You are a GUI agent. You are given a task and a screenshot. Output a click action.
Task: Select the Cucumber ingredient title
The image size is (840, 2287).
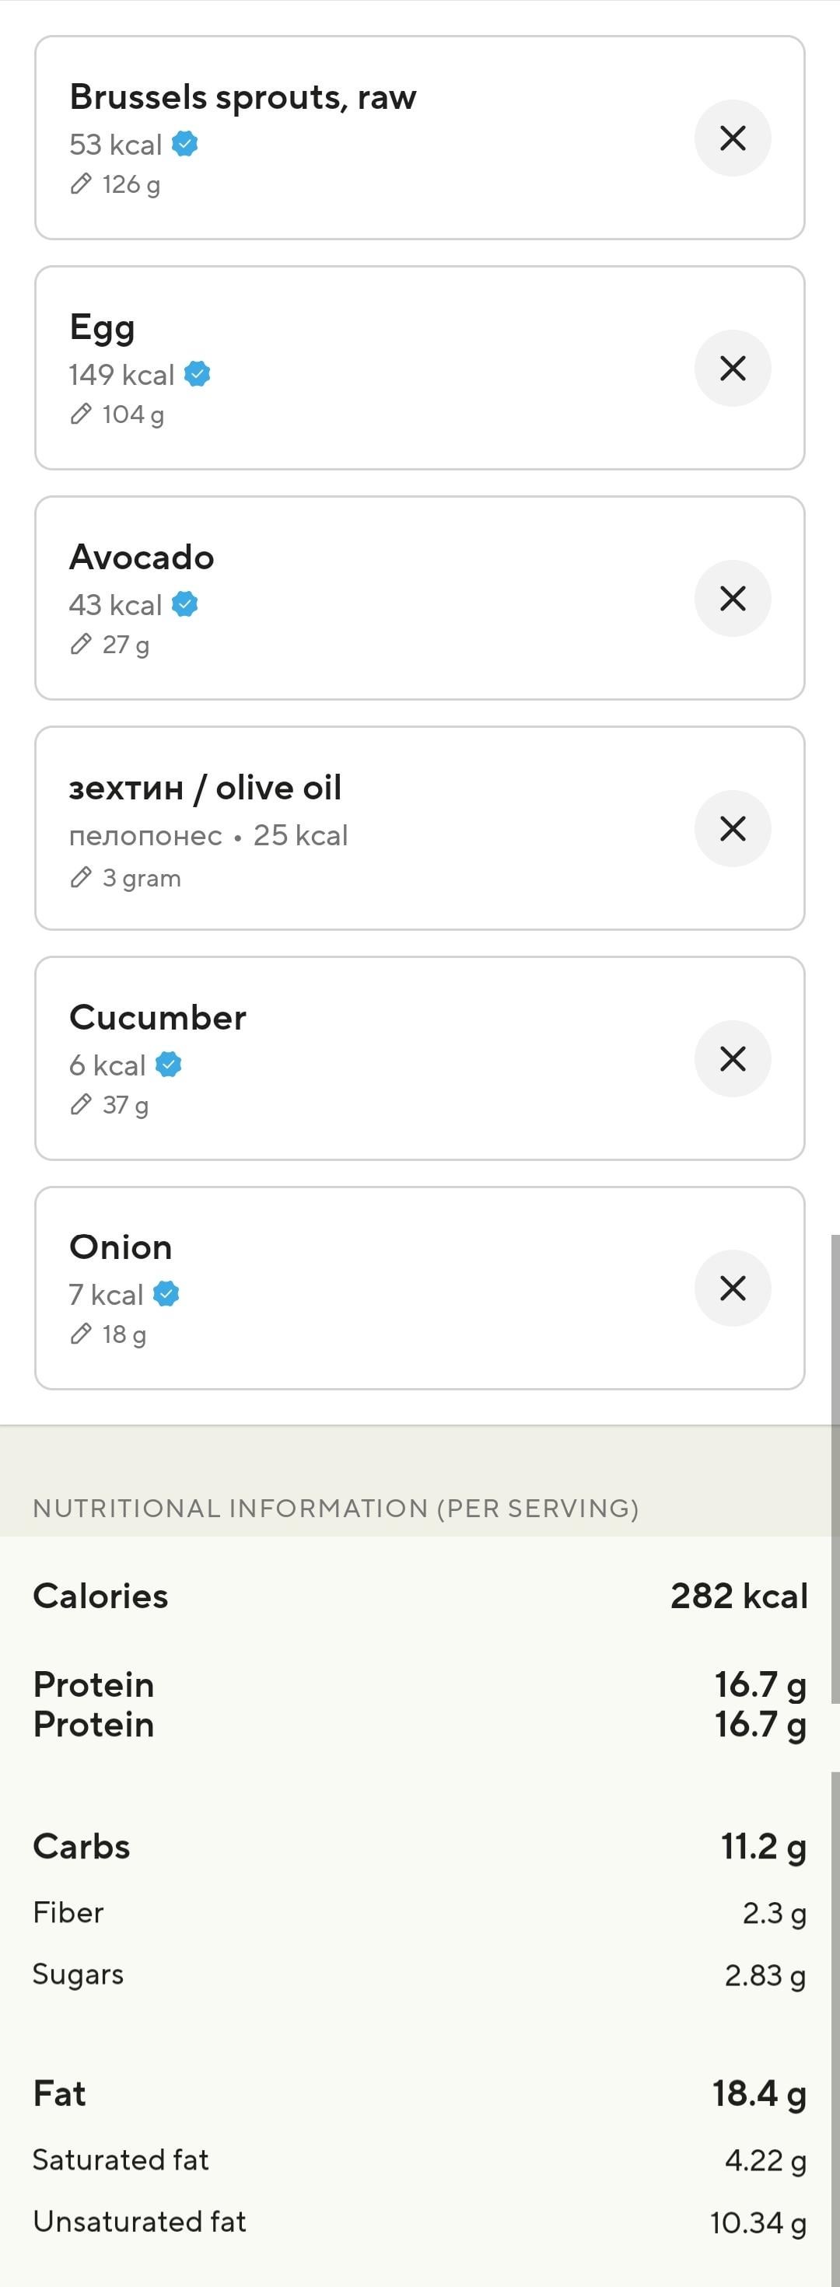coord(158,1017)
